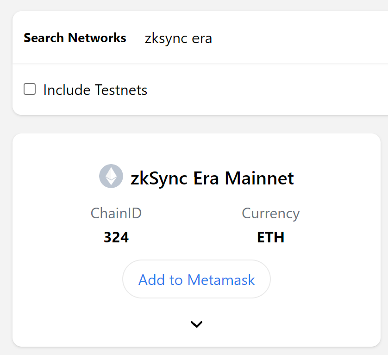Click inside the zksync era search field
The width and height of the screenshot is (388, 355).
coord(178,38)
